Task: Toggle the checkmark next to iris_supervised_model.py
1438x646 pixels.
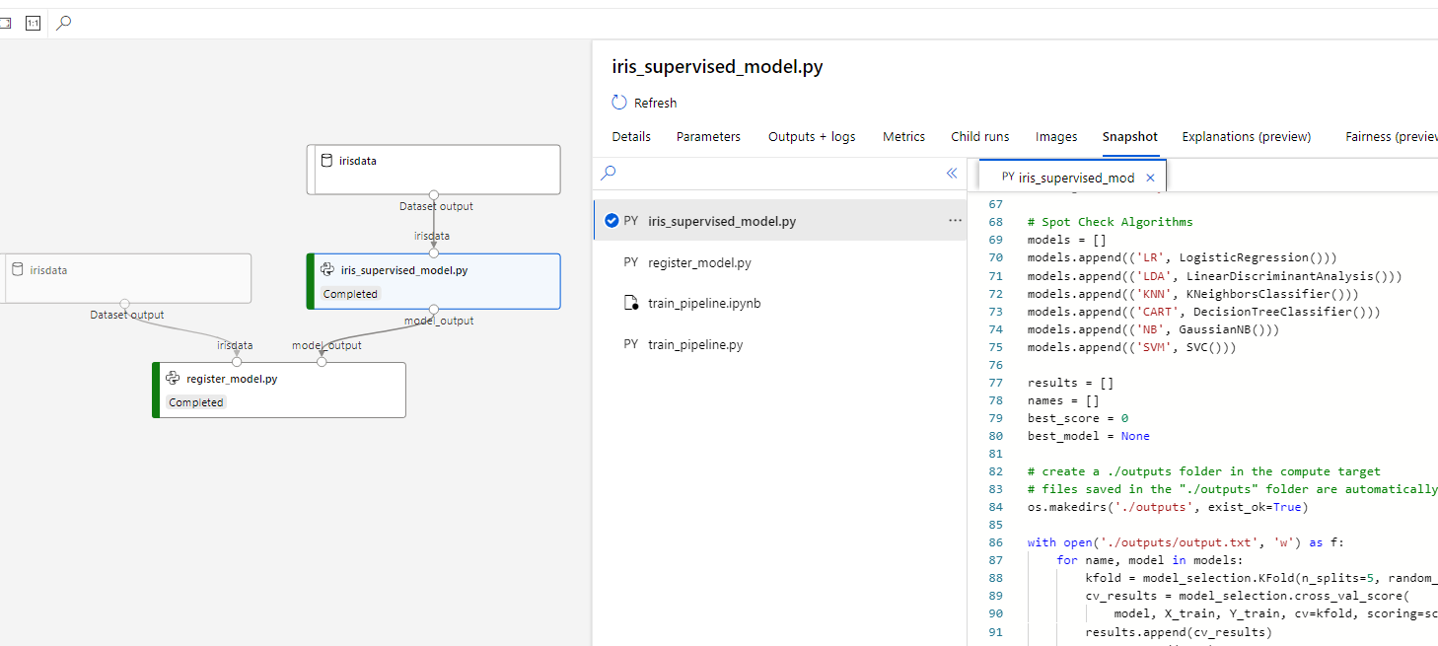Action: 611,221
